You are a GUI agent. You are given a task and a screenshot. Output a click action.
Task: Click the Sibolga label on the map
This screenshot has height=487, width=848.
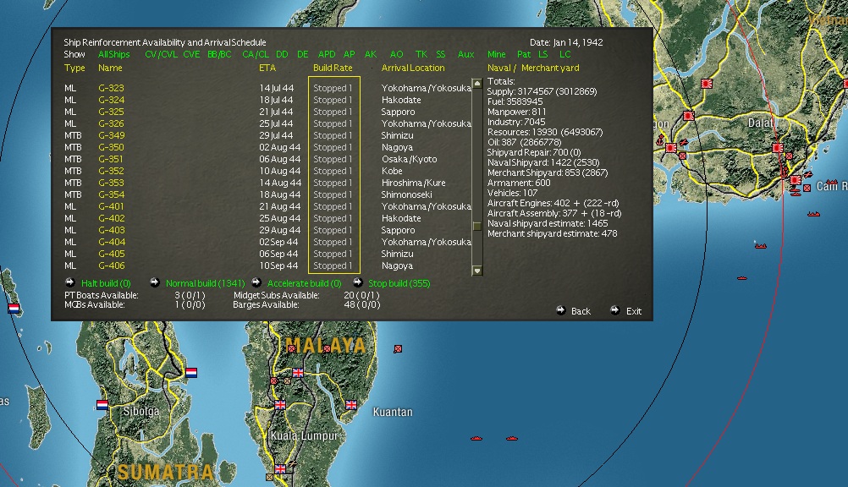141,411
